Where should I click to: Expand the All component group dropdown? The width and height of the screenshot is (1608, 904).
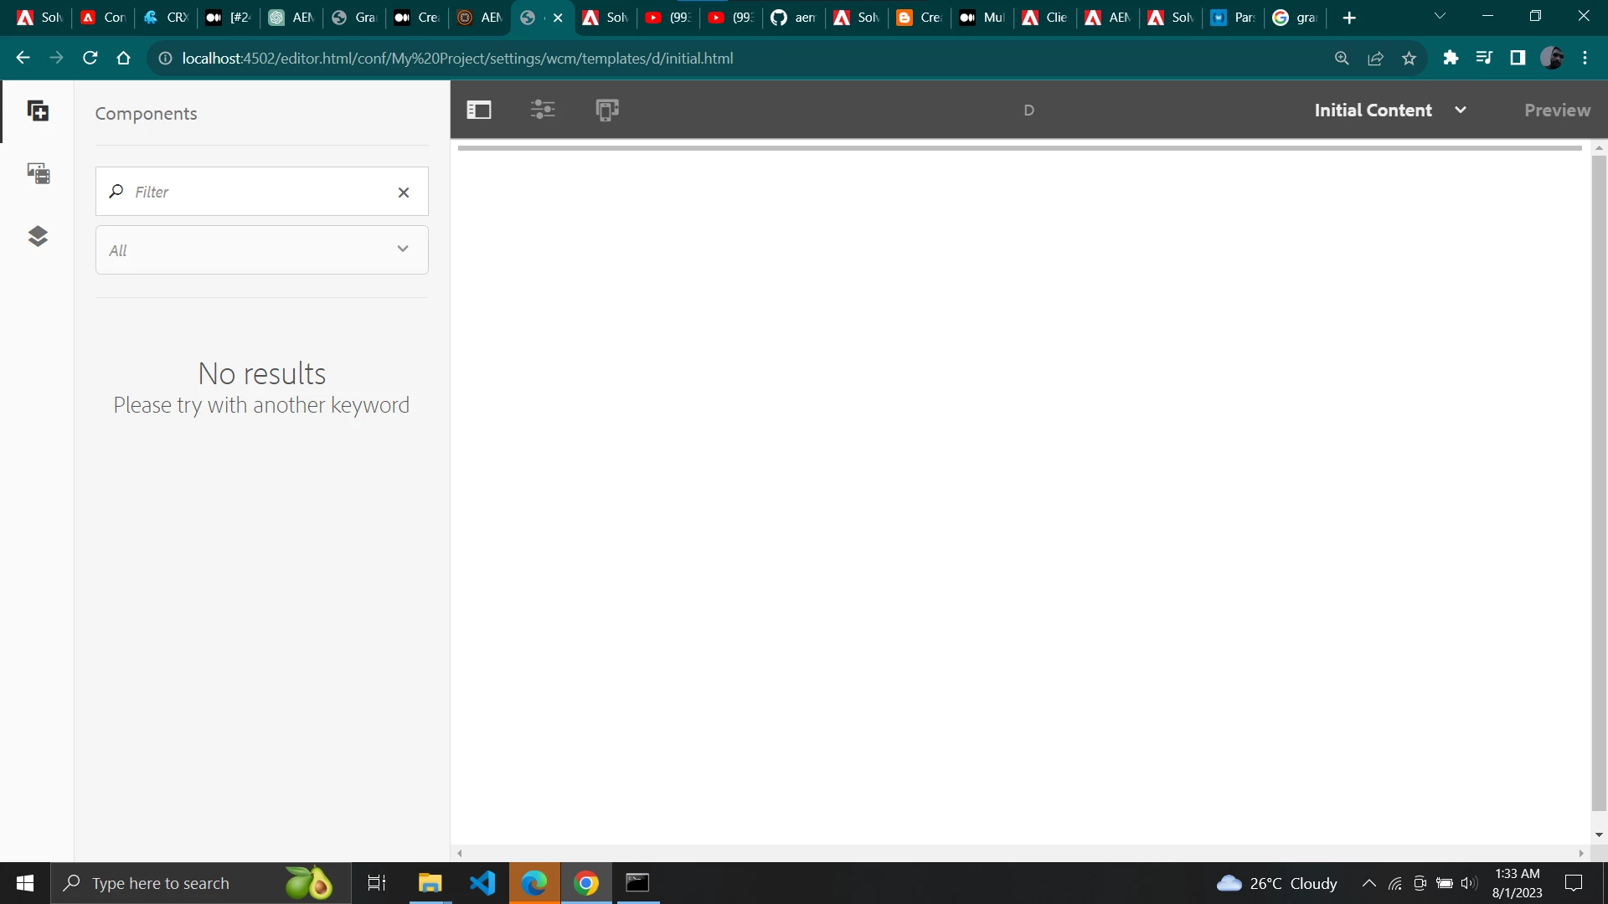pyautogui.click(x=261, y=249)
